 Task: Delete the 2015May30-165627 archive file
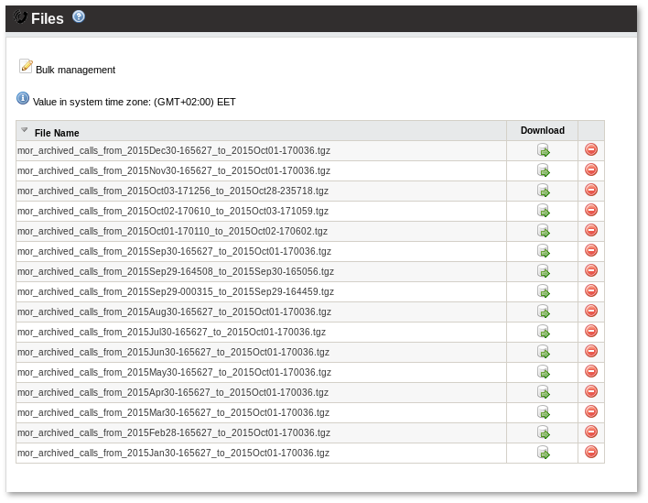click(591, 371)
